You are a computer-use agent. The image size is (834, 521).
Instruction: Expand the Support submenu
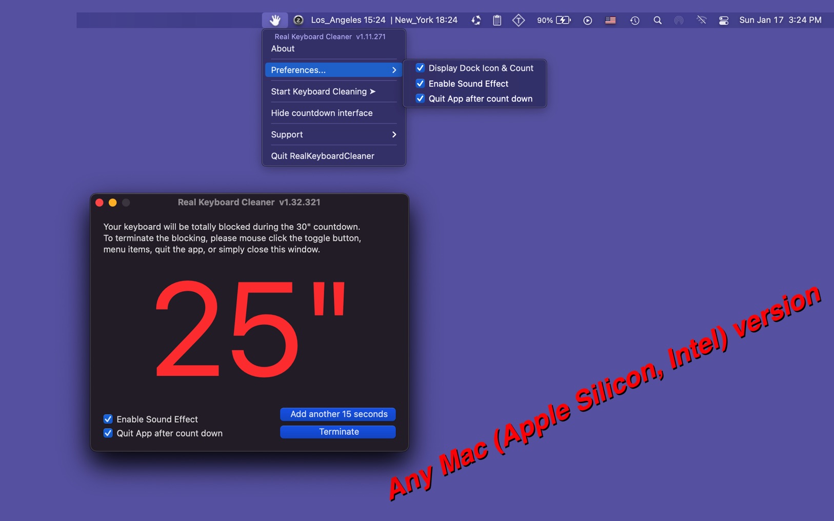333,134
